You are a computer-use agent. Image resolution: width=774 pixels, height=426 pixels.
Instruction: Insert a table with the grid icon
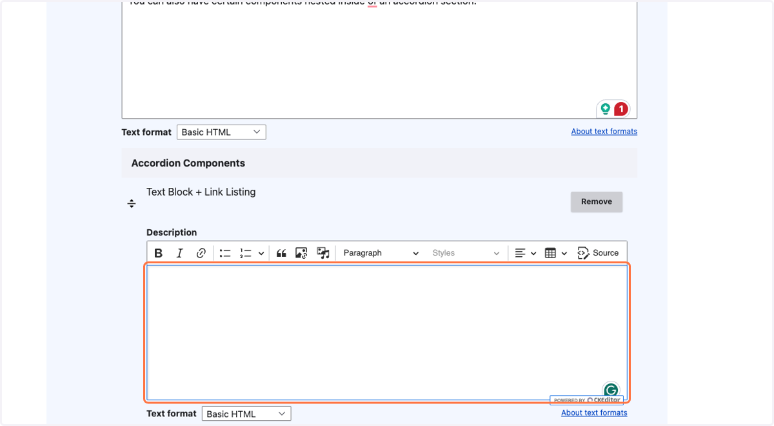coord(550,253)
